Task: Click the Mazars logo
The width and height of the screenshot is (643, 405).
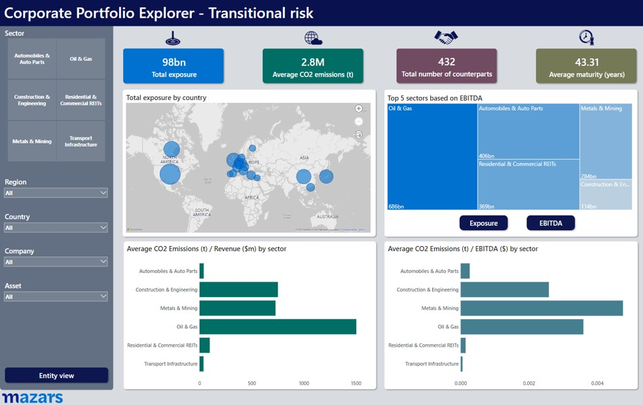Action: pyautogui.click(x=33, y=398)
